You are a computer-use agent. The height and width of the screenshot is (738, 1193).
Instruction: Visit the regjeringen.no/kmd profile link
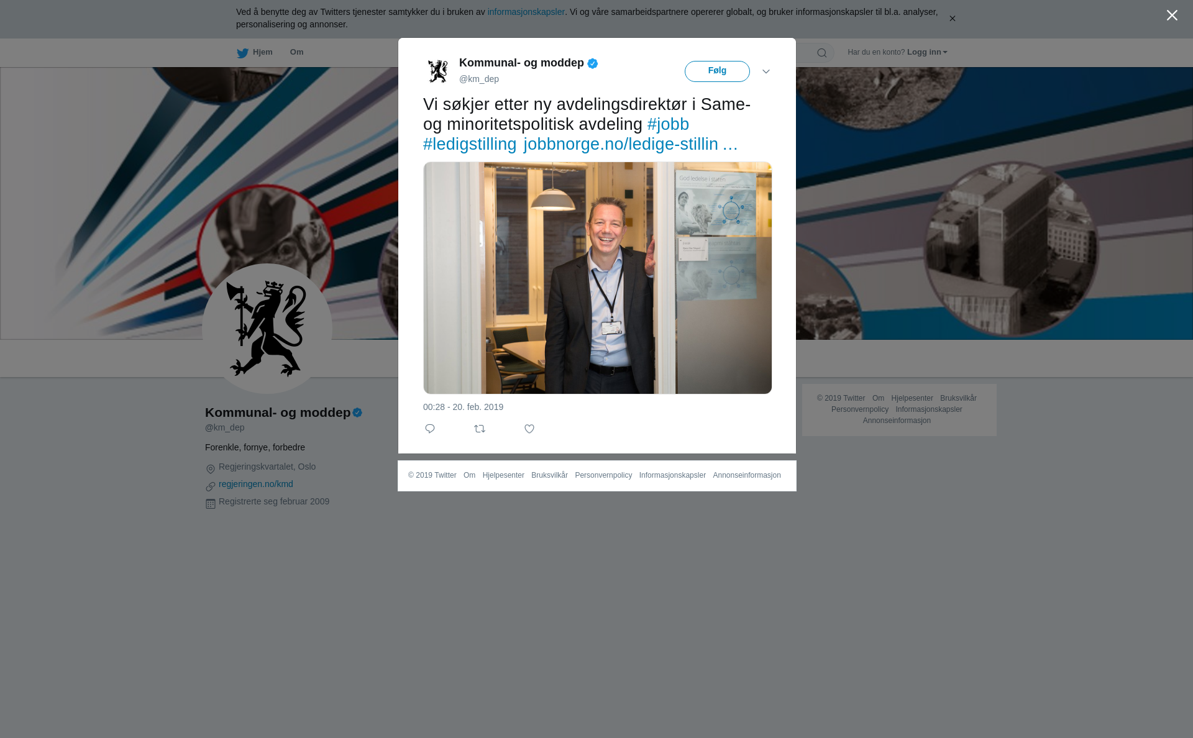coord(256,484)
